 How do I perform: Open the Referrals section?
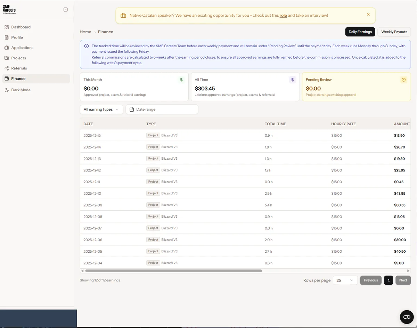(x=36, y=68)
